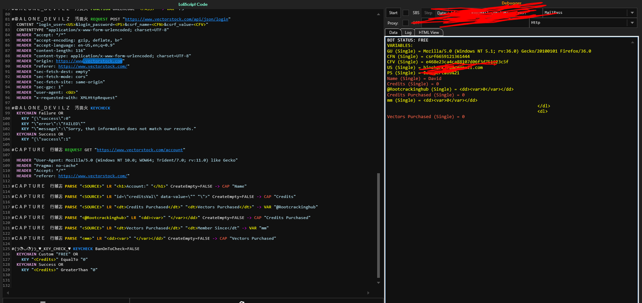Click the x-requested-with XMLHttpRequest header line
Image resolution: width=642 pixels, height=303 pixels.
tap(67, 98)
